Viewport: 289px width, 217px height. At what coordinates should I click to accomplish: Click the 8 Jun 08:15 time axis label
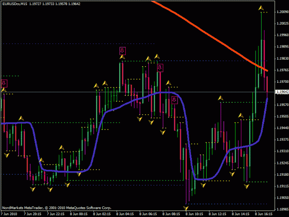pyautogui.click(x=171, y=214)
